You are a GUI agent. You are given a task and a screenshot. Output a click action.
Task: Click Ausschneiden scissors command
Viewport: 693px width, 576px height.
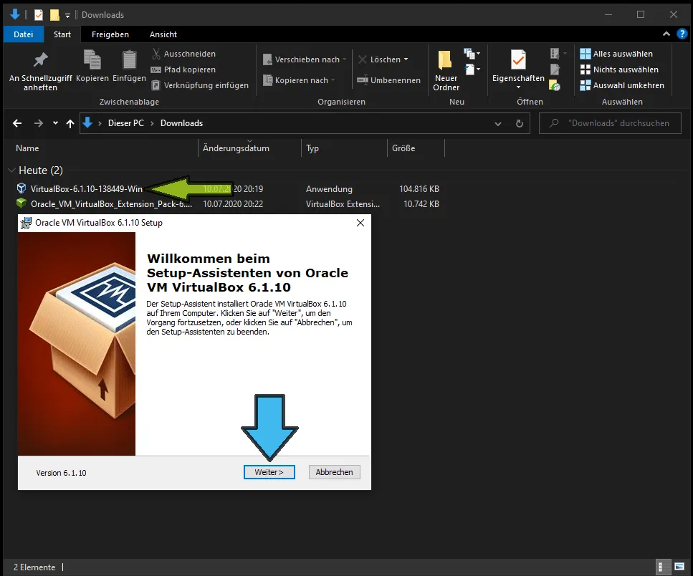point(183,54)
